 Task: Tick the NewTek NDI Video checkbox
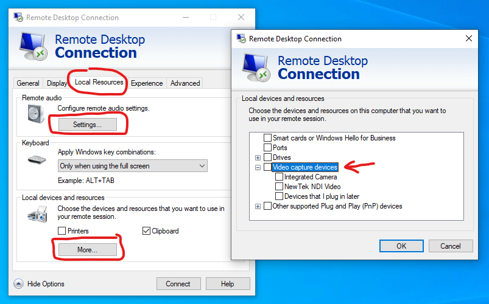pyautogui.click(x=280, y=187)
